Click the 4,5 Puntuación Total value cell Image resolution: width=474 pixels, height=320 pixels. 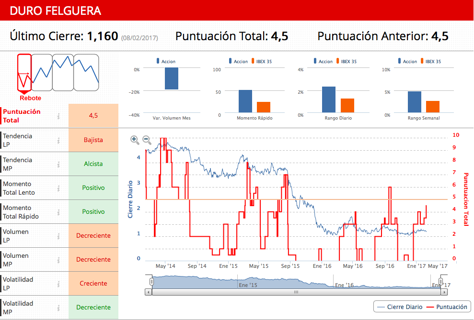(93, 115)
